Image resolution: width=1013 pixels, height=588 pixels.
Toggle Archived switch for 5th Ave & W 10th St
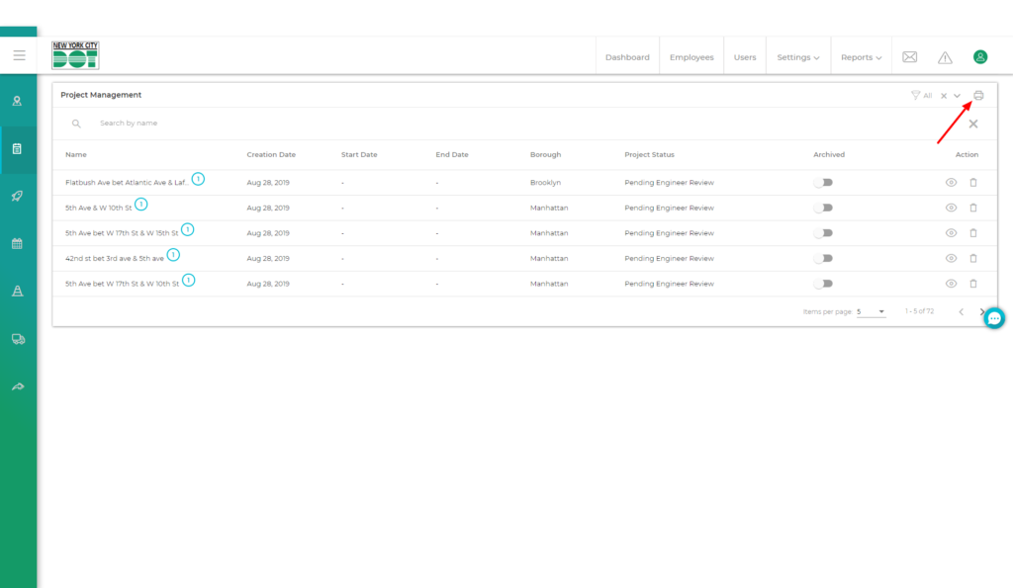(823, 208)
